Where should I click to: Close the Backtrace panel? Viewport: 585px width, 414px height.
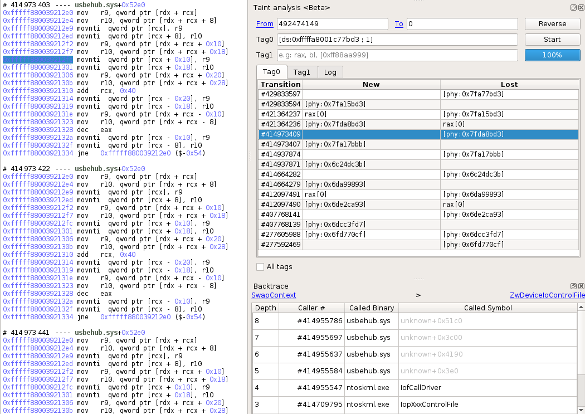pyautogui.click(x=580, y=286)
